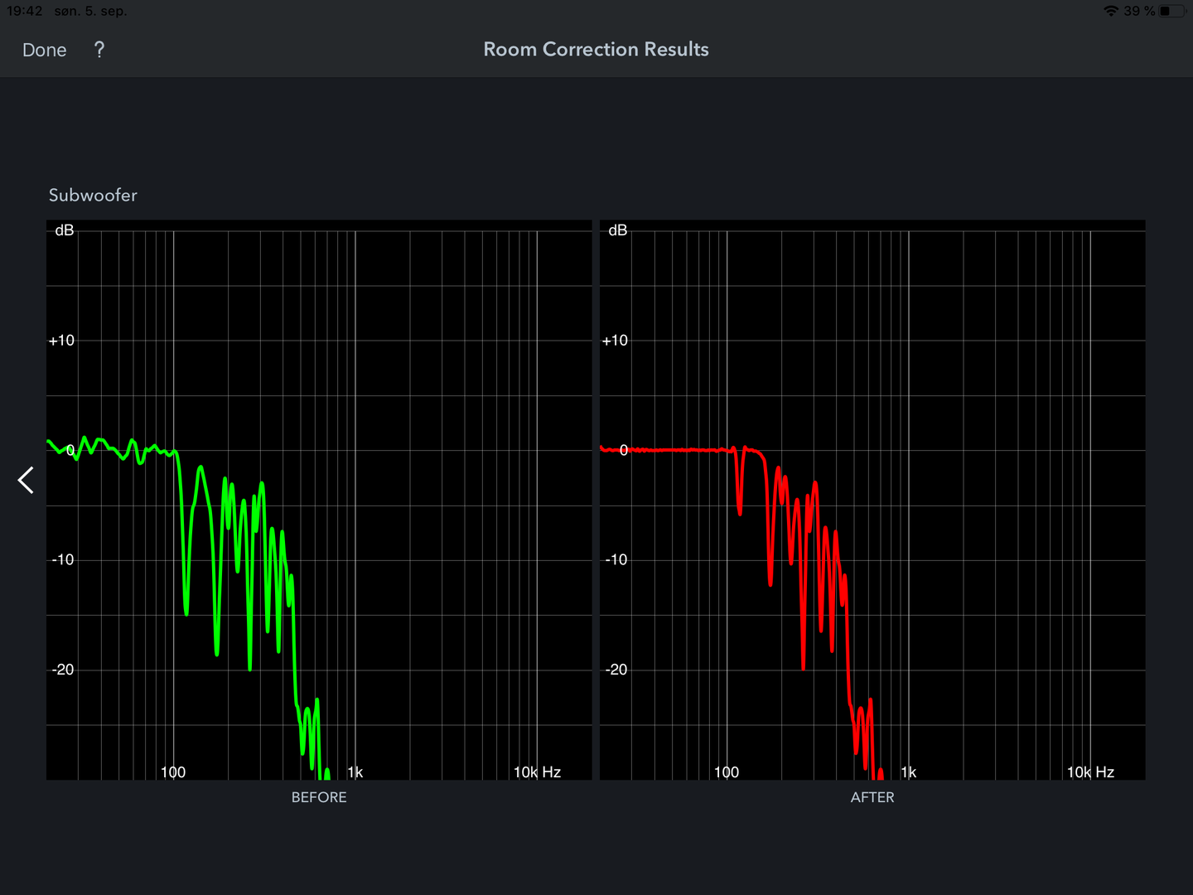
Task: Tap the 19:42 clock in status bar
Action: [x=25, y=11]
